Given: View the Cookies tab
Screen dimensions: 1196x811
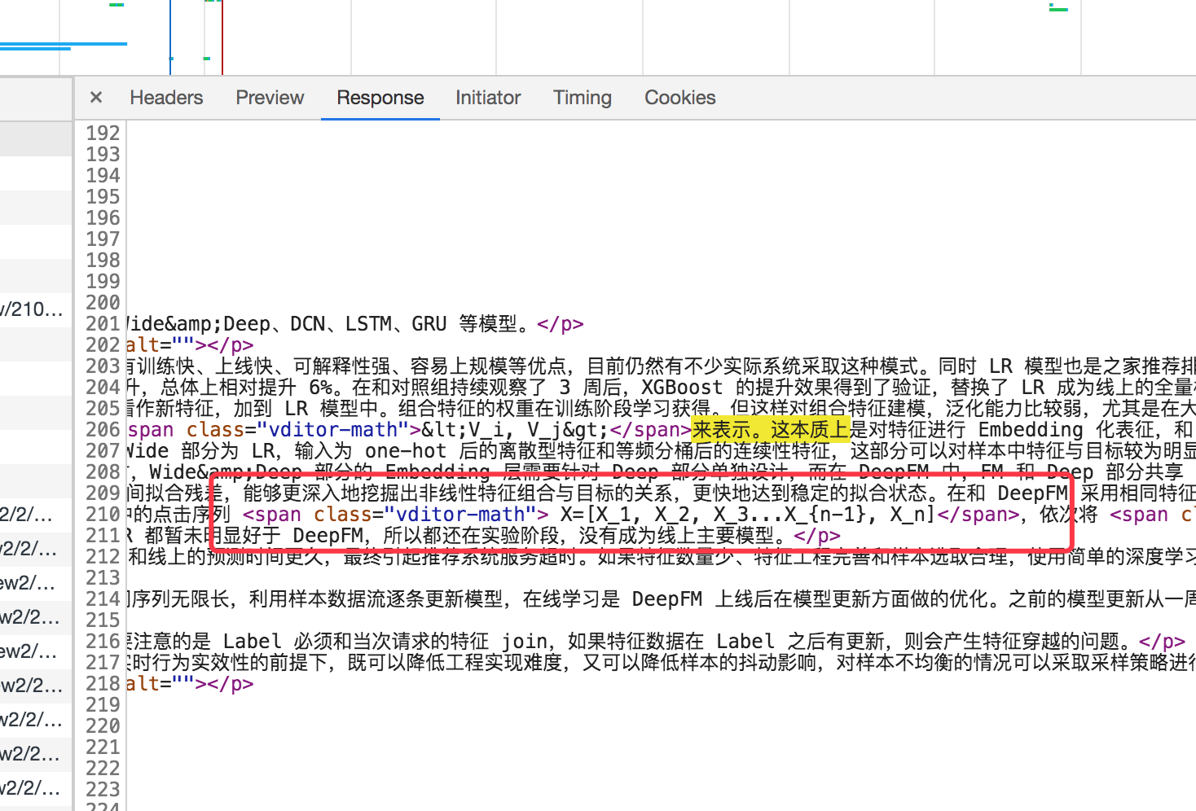Looking at the screenshot, I should point(679,98).
